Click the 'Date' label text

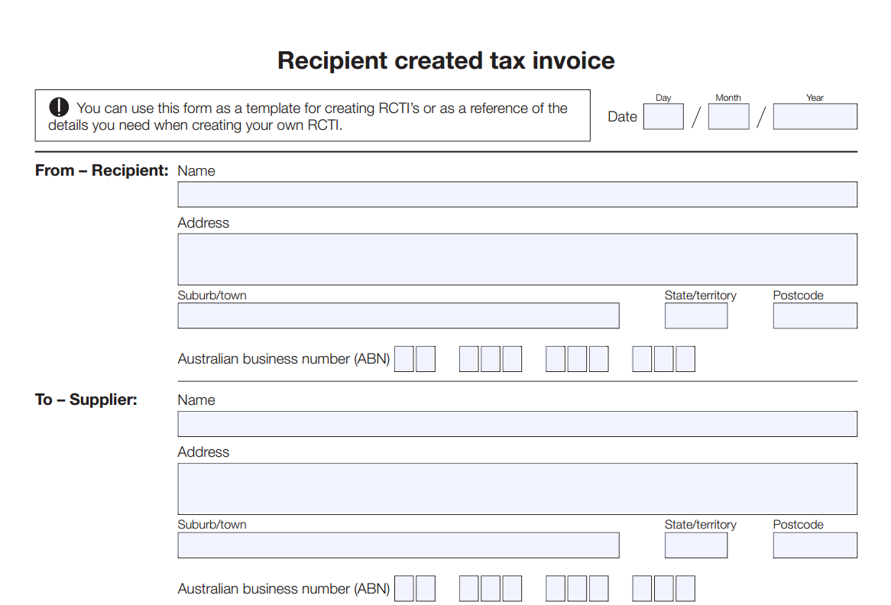tap(622, 116)
